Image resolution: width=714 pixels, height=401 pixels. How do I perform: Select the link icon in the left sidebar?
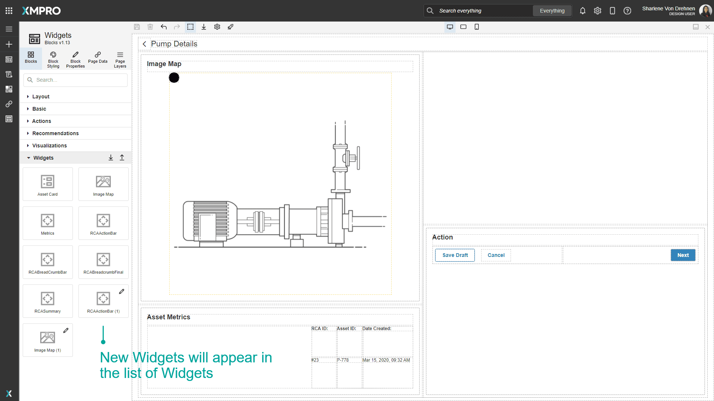(9, 104)
